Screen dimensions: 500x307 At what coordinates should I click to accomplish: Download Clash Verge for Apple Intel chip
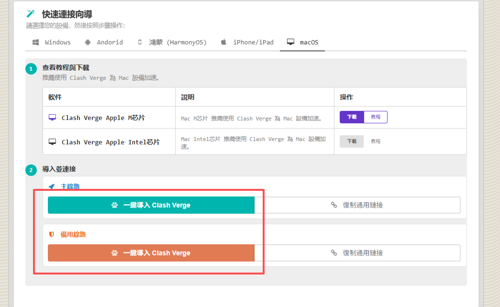coord(352,142)
